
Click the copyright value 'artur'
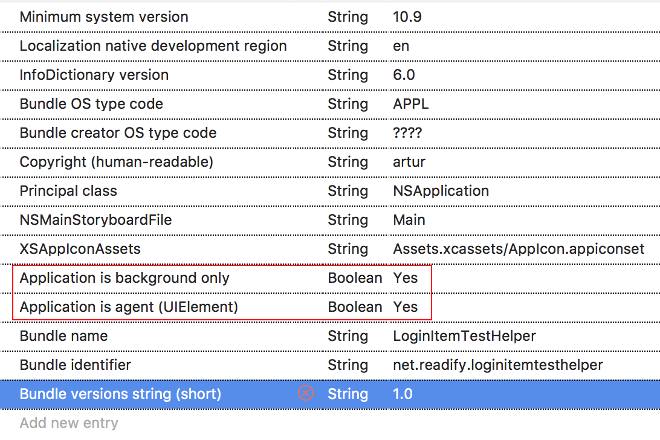tap(409, 162)
